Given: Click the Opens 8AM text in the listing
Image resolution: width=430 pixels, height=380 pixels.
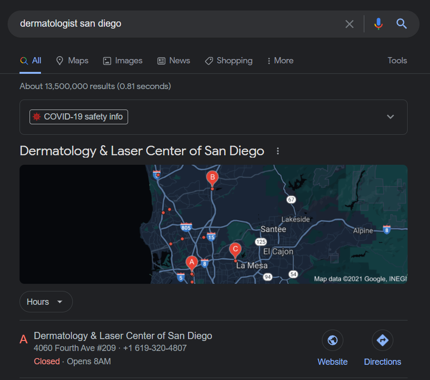Looking at the screenshot, I should pos(89,361).
